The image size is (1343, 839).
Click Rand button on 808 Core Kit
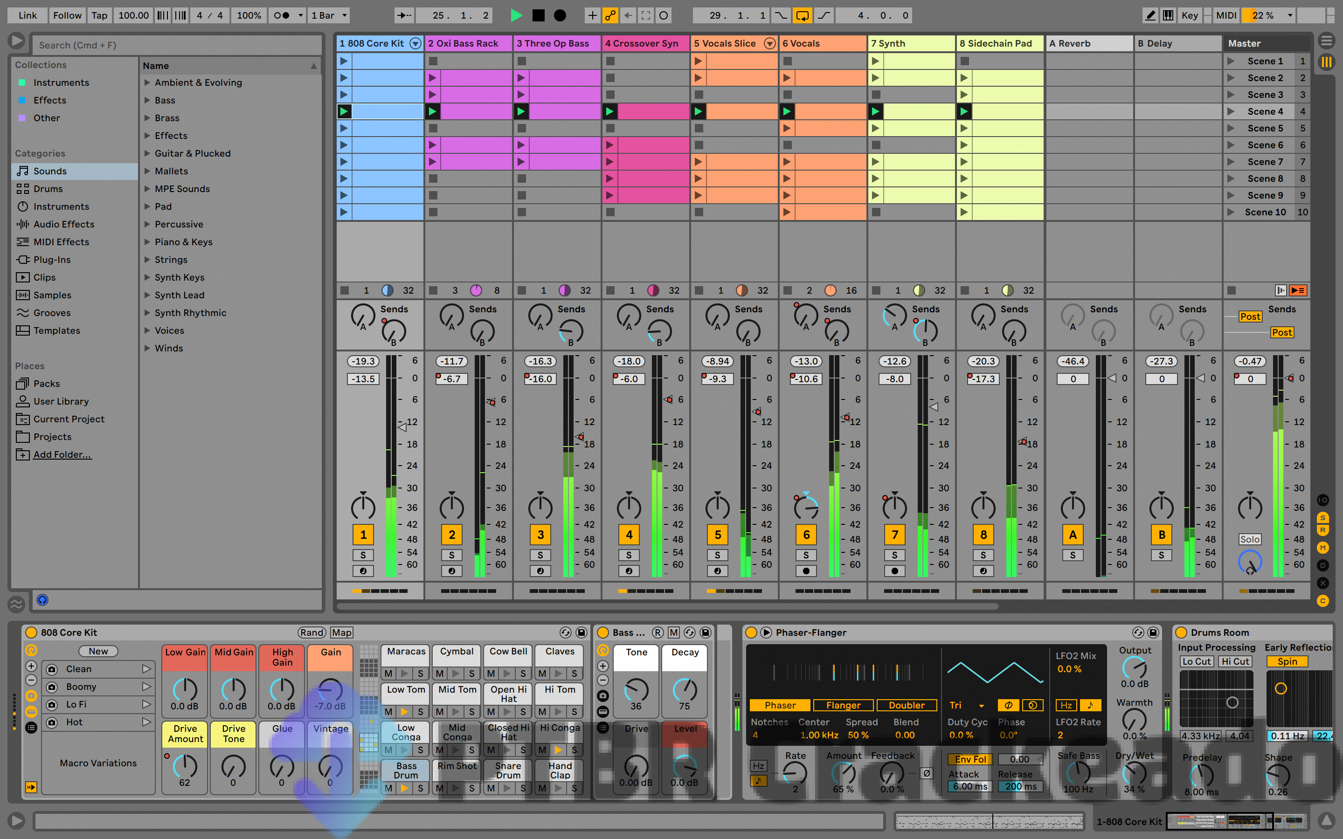pos(312,633)
